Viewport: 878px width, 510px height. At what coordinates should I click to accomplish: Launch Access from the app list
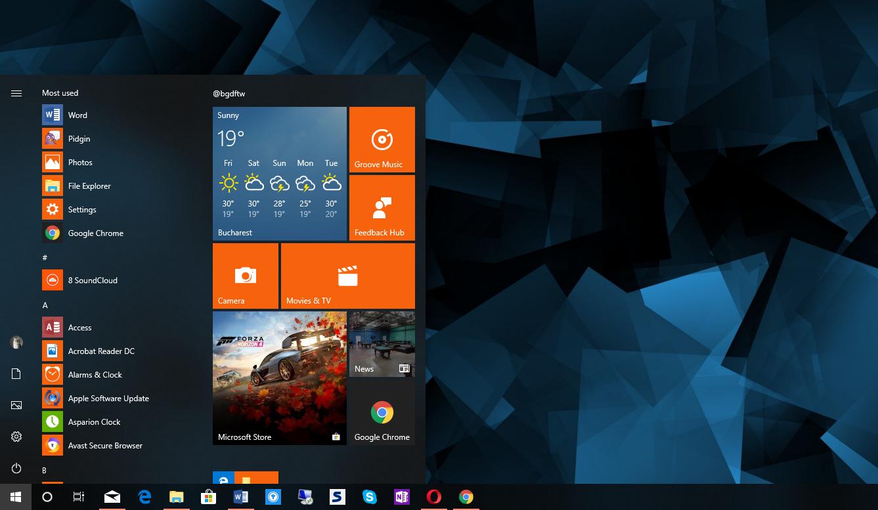pyautogui.click(x=118, y=328)
